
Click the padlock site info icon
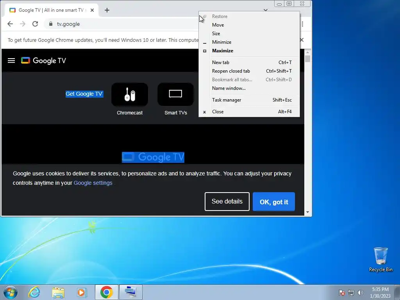tap(51, 24)
